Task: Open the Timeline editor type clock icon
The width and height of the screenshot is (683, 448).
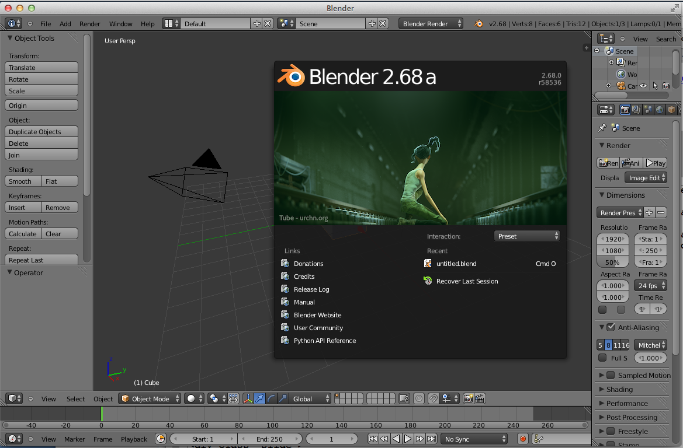Action: tap(14, 439)
